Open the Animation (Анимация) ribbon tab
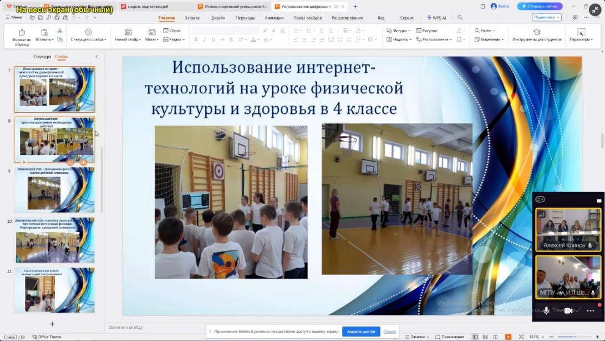The image size is (605, 341). pyautogui.click(x=274, y=18)
